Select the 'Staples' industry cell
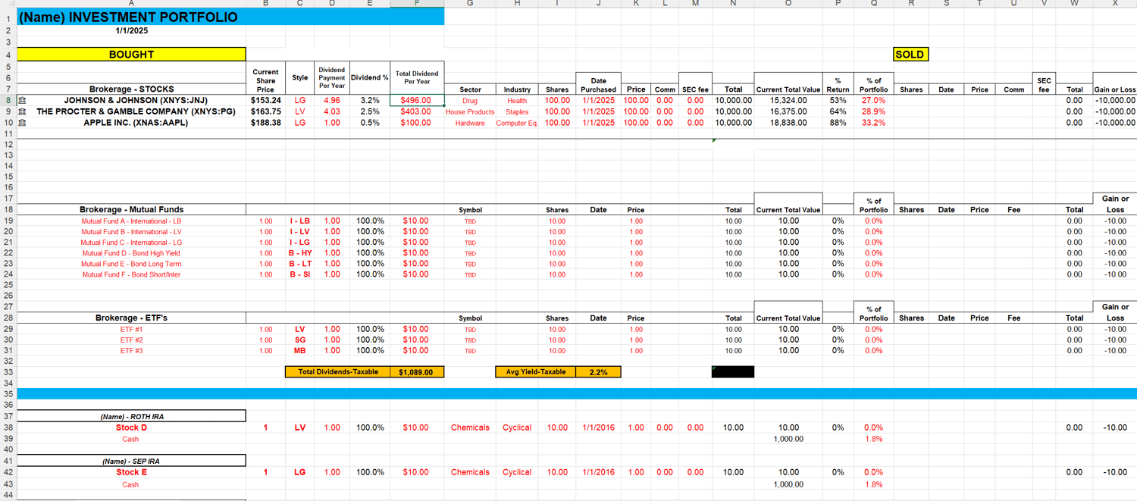The width and height of the screenshot is (1137, 501). pos(517,111)
